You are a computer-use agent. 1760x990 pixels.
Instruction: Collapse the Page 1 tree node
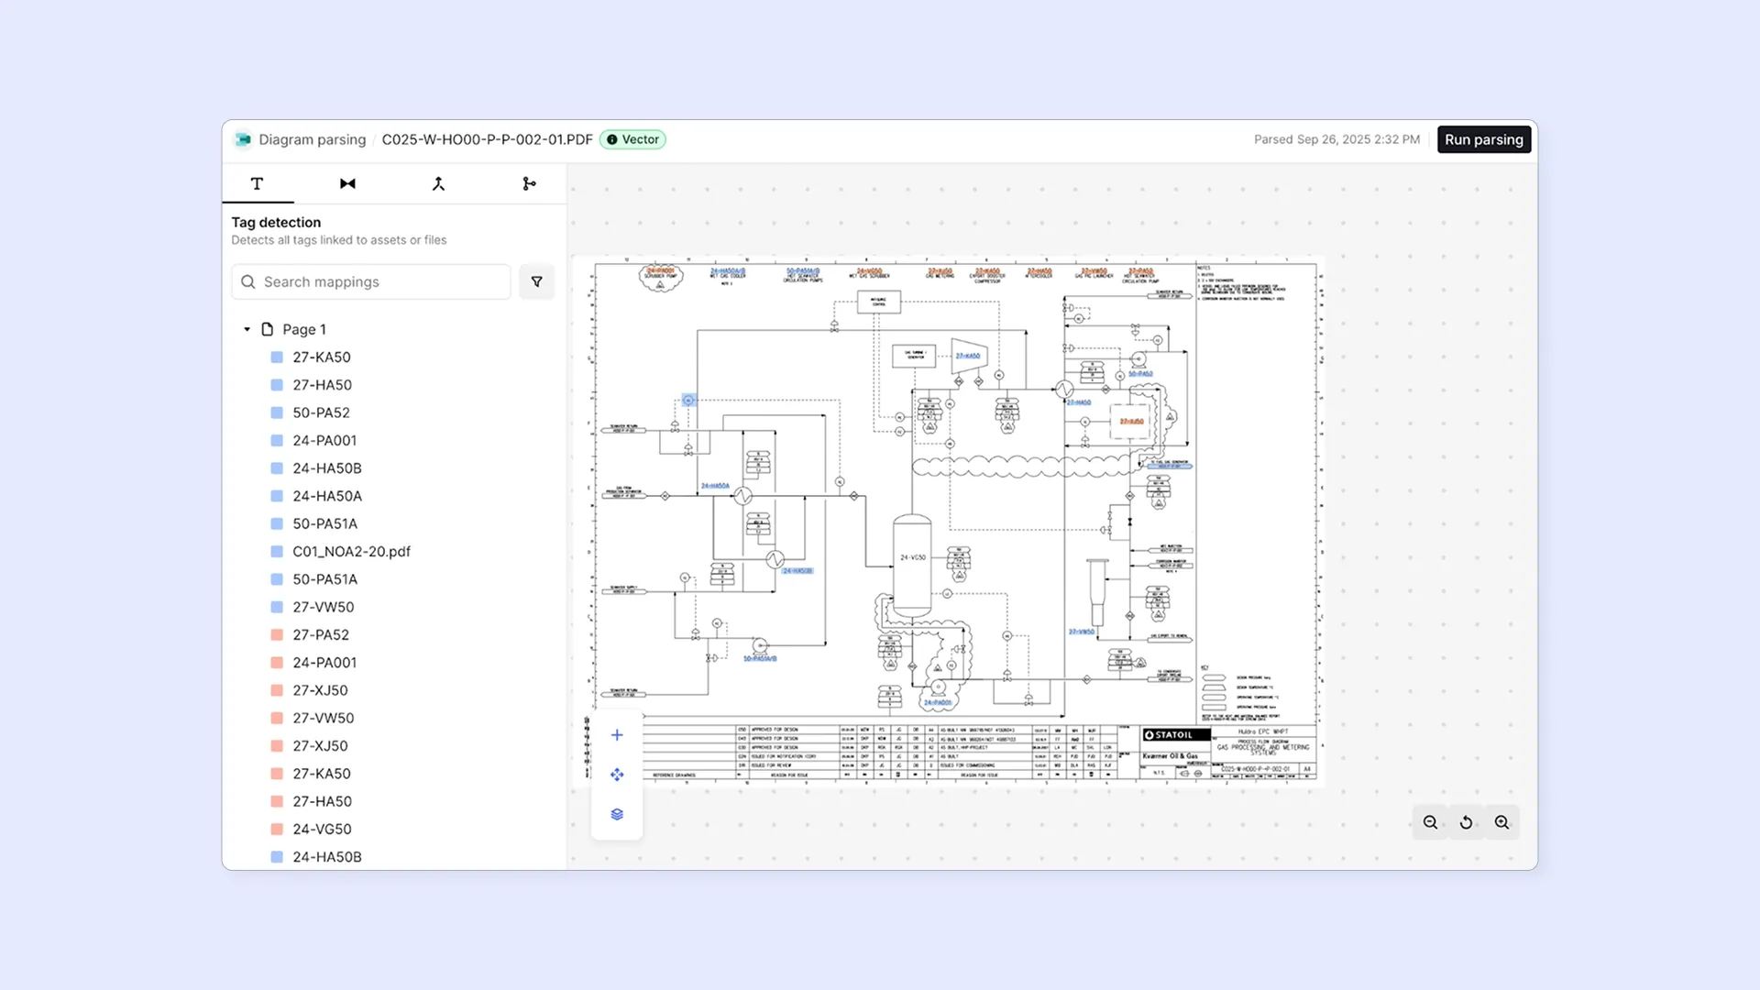coord(247,329)
